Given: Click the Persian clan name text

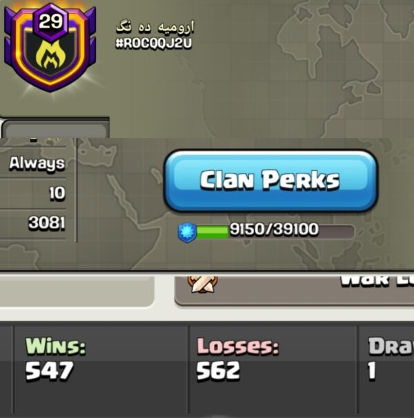Looking at the screenshot, I should click(155, 27).
